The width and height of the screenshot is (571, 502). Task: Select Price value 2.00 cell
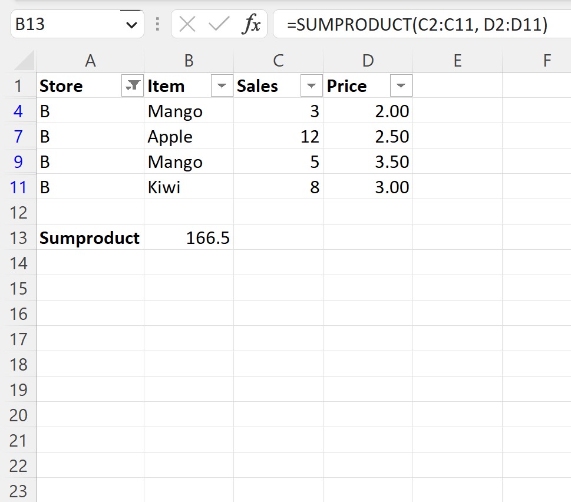click(368, 111)
